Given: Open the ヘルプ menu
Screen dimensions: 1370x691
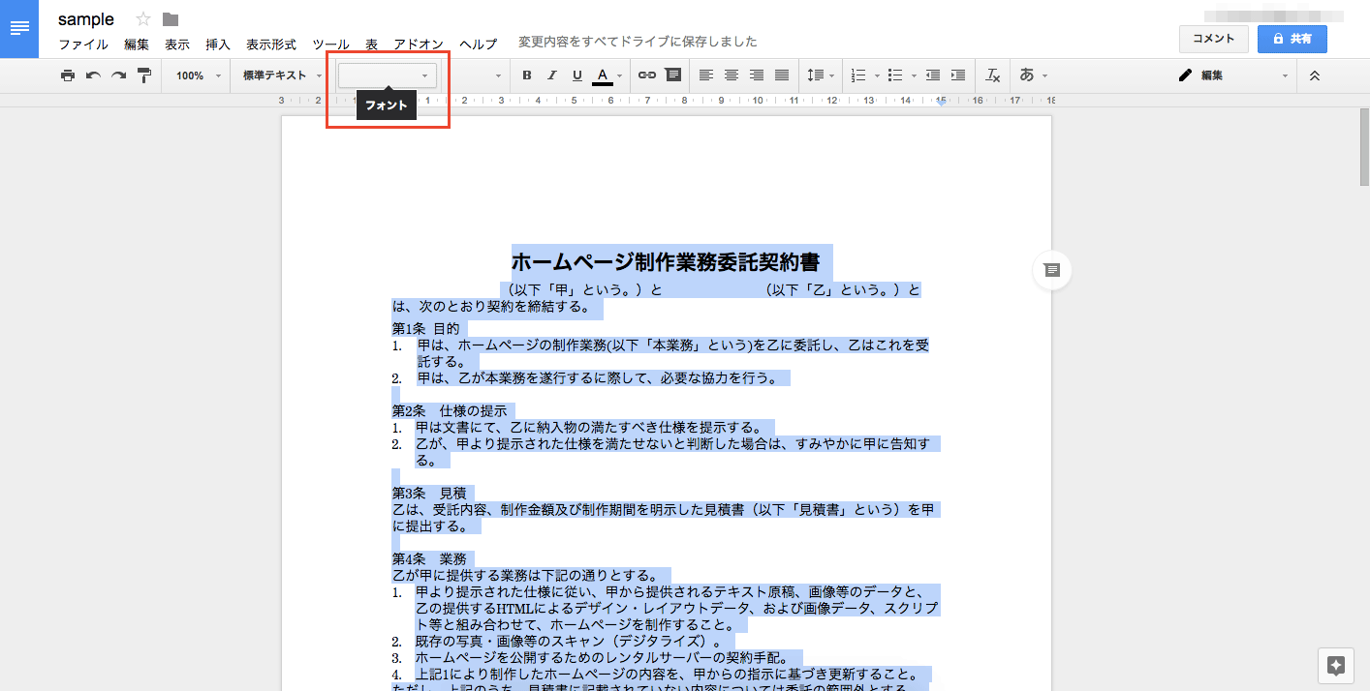Looking at the screenshot, I should point(478,45).
